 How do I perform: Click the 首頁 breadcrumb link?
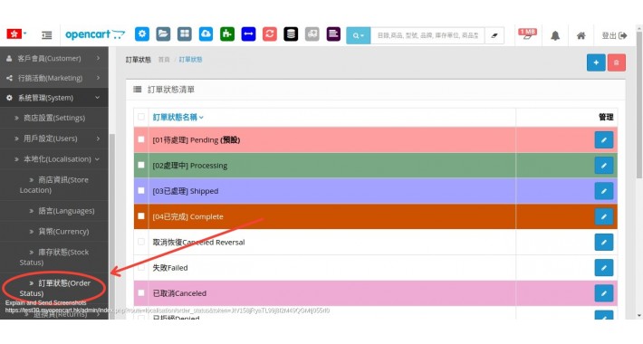(164, 60)
